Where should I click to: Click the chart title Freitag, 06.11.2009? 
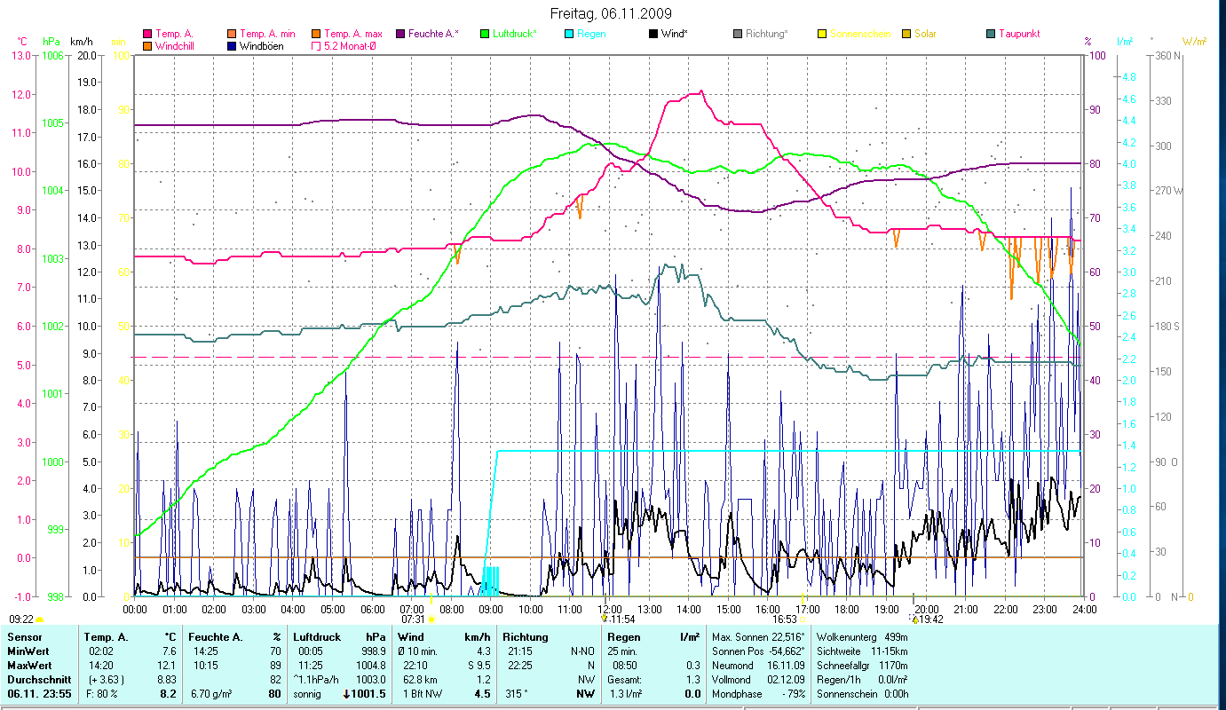point(611,13)
